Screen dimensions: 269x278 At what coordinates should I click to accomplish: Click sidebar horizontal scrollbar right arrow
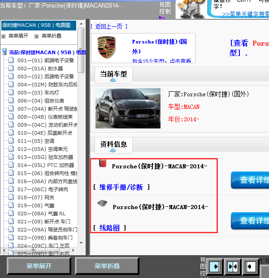73,250
